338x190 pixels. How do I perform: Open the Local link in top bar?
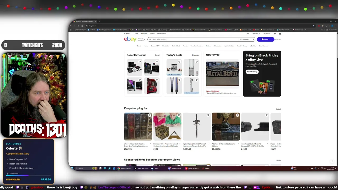click(x=136, y=34)
